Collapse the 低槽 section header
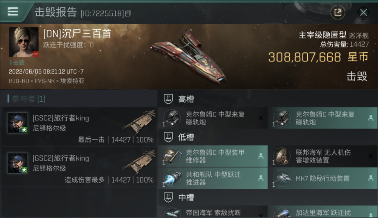The image size is (378, 218). [268, 137]
